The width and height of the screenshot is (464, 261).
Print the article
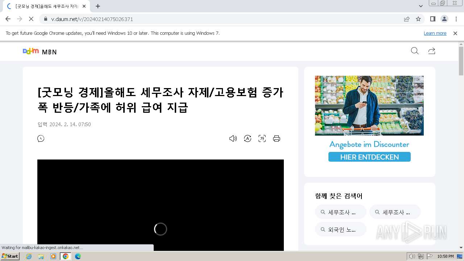(x=277, y=138)
